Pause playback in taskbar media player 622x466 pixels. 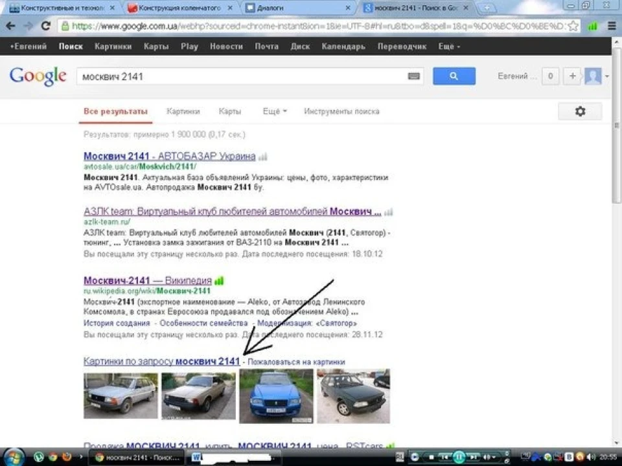(x=459, y=457)
